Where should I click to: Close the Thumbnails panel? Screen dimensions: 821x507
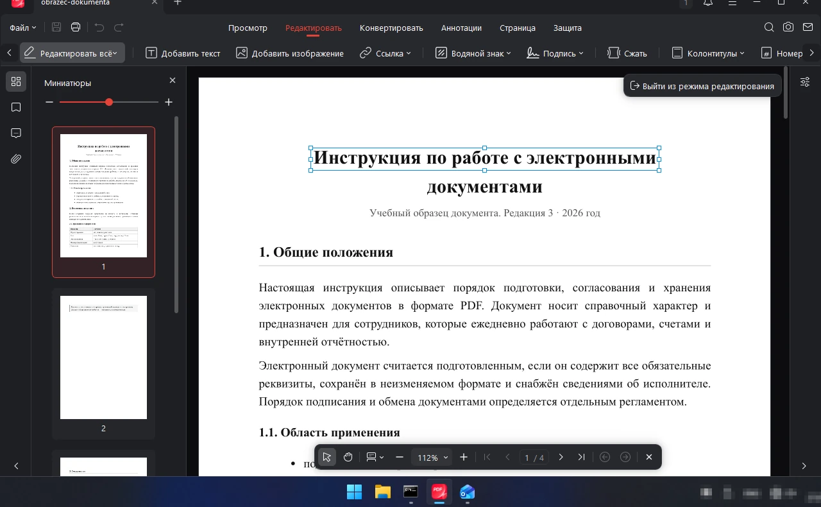click(172, 80)
